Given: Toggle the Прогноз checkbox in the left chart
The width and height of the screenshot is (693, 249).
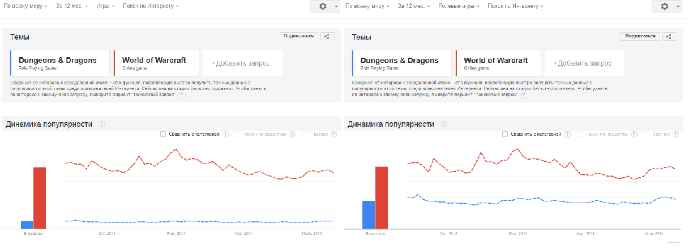Looking at the screenshot, I should pyautogui.click(x=306, y=134).
